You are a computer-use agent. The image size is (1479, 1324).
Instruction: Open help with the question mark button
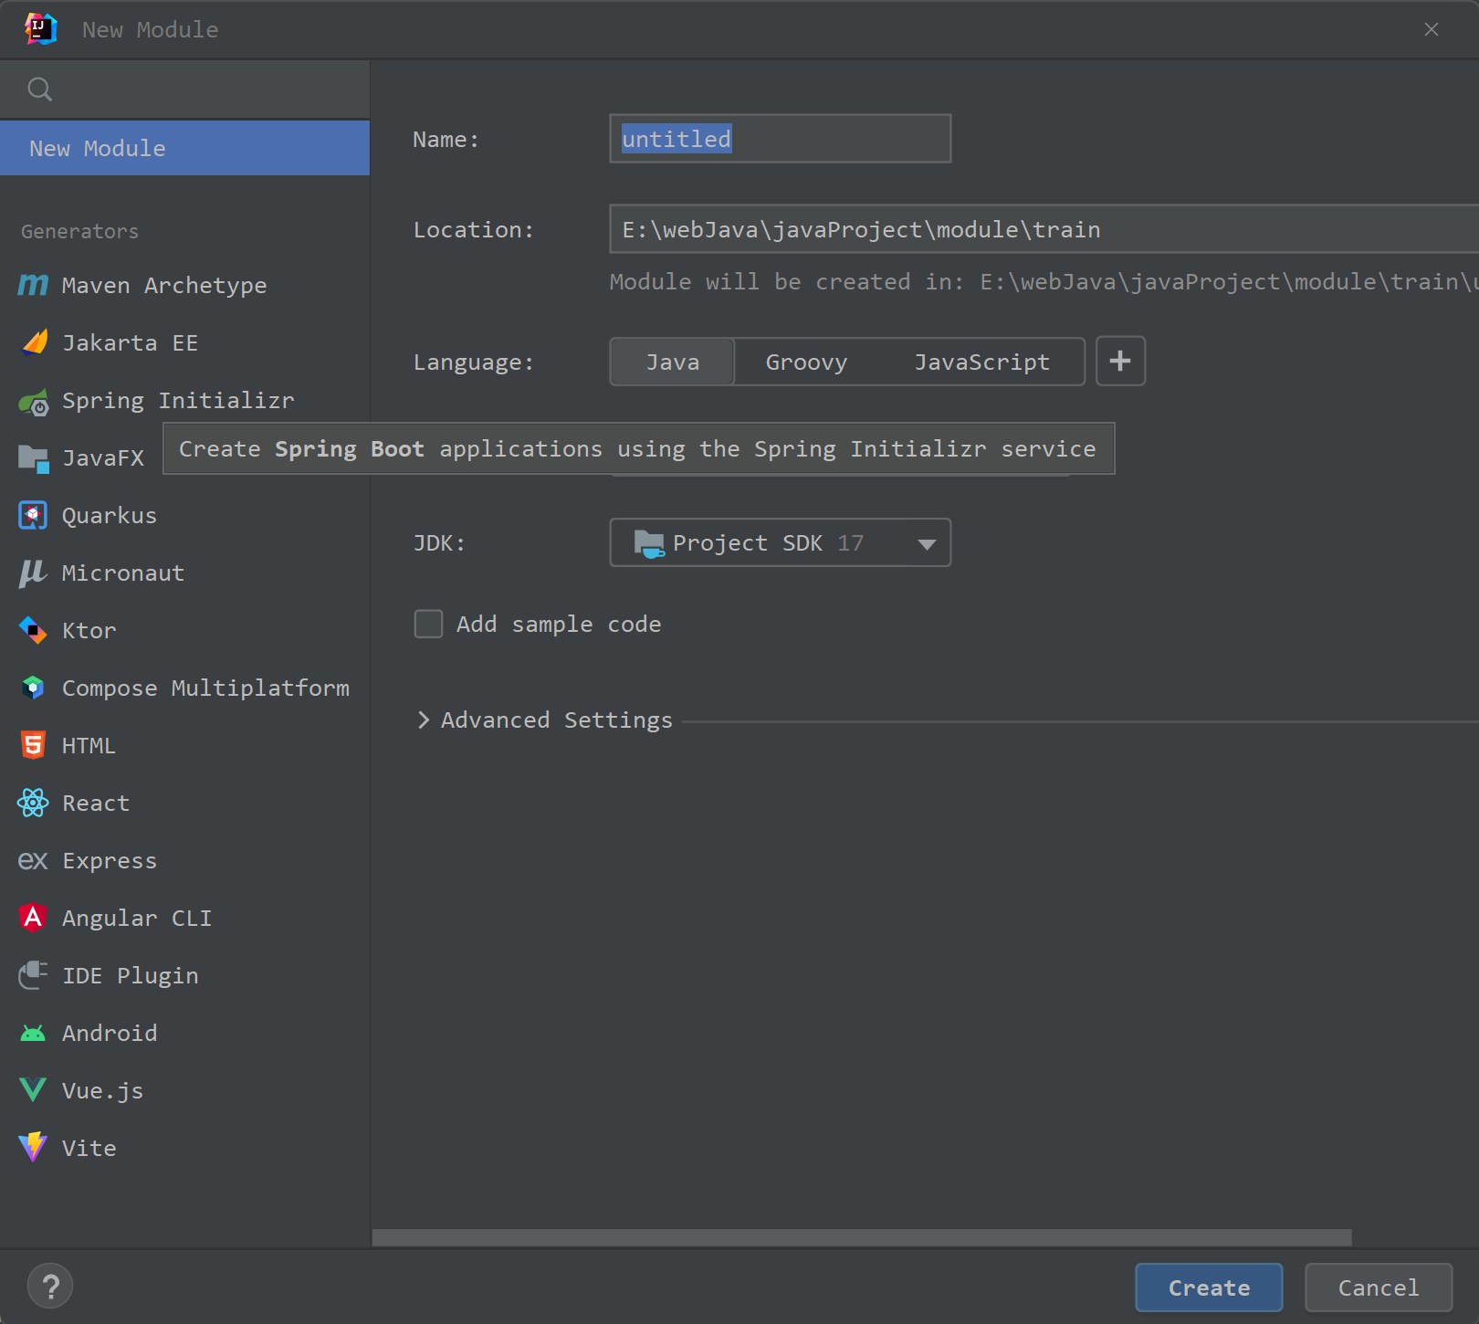coord(50,1287)
